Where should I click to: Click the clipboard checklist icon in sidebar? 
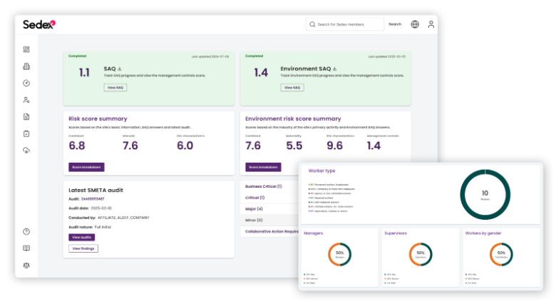[26, 133]
